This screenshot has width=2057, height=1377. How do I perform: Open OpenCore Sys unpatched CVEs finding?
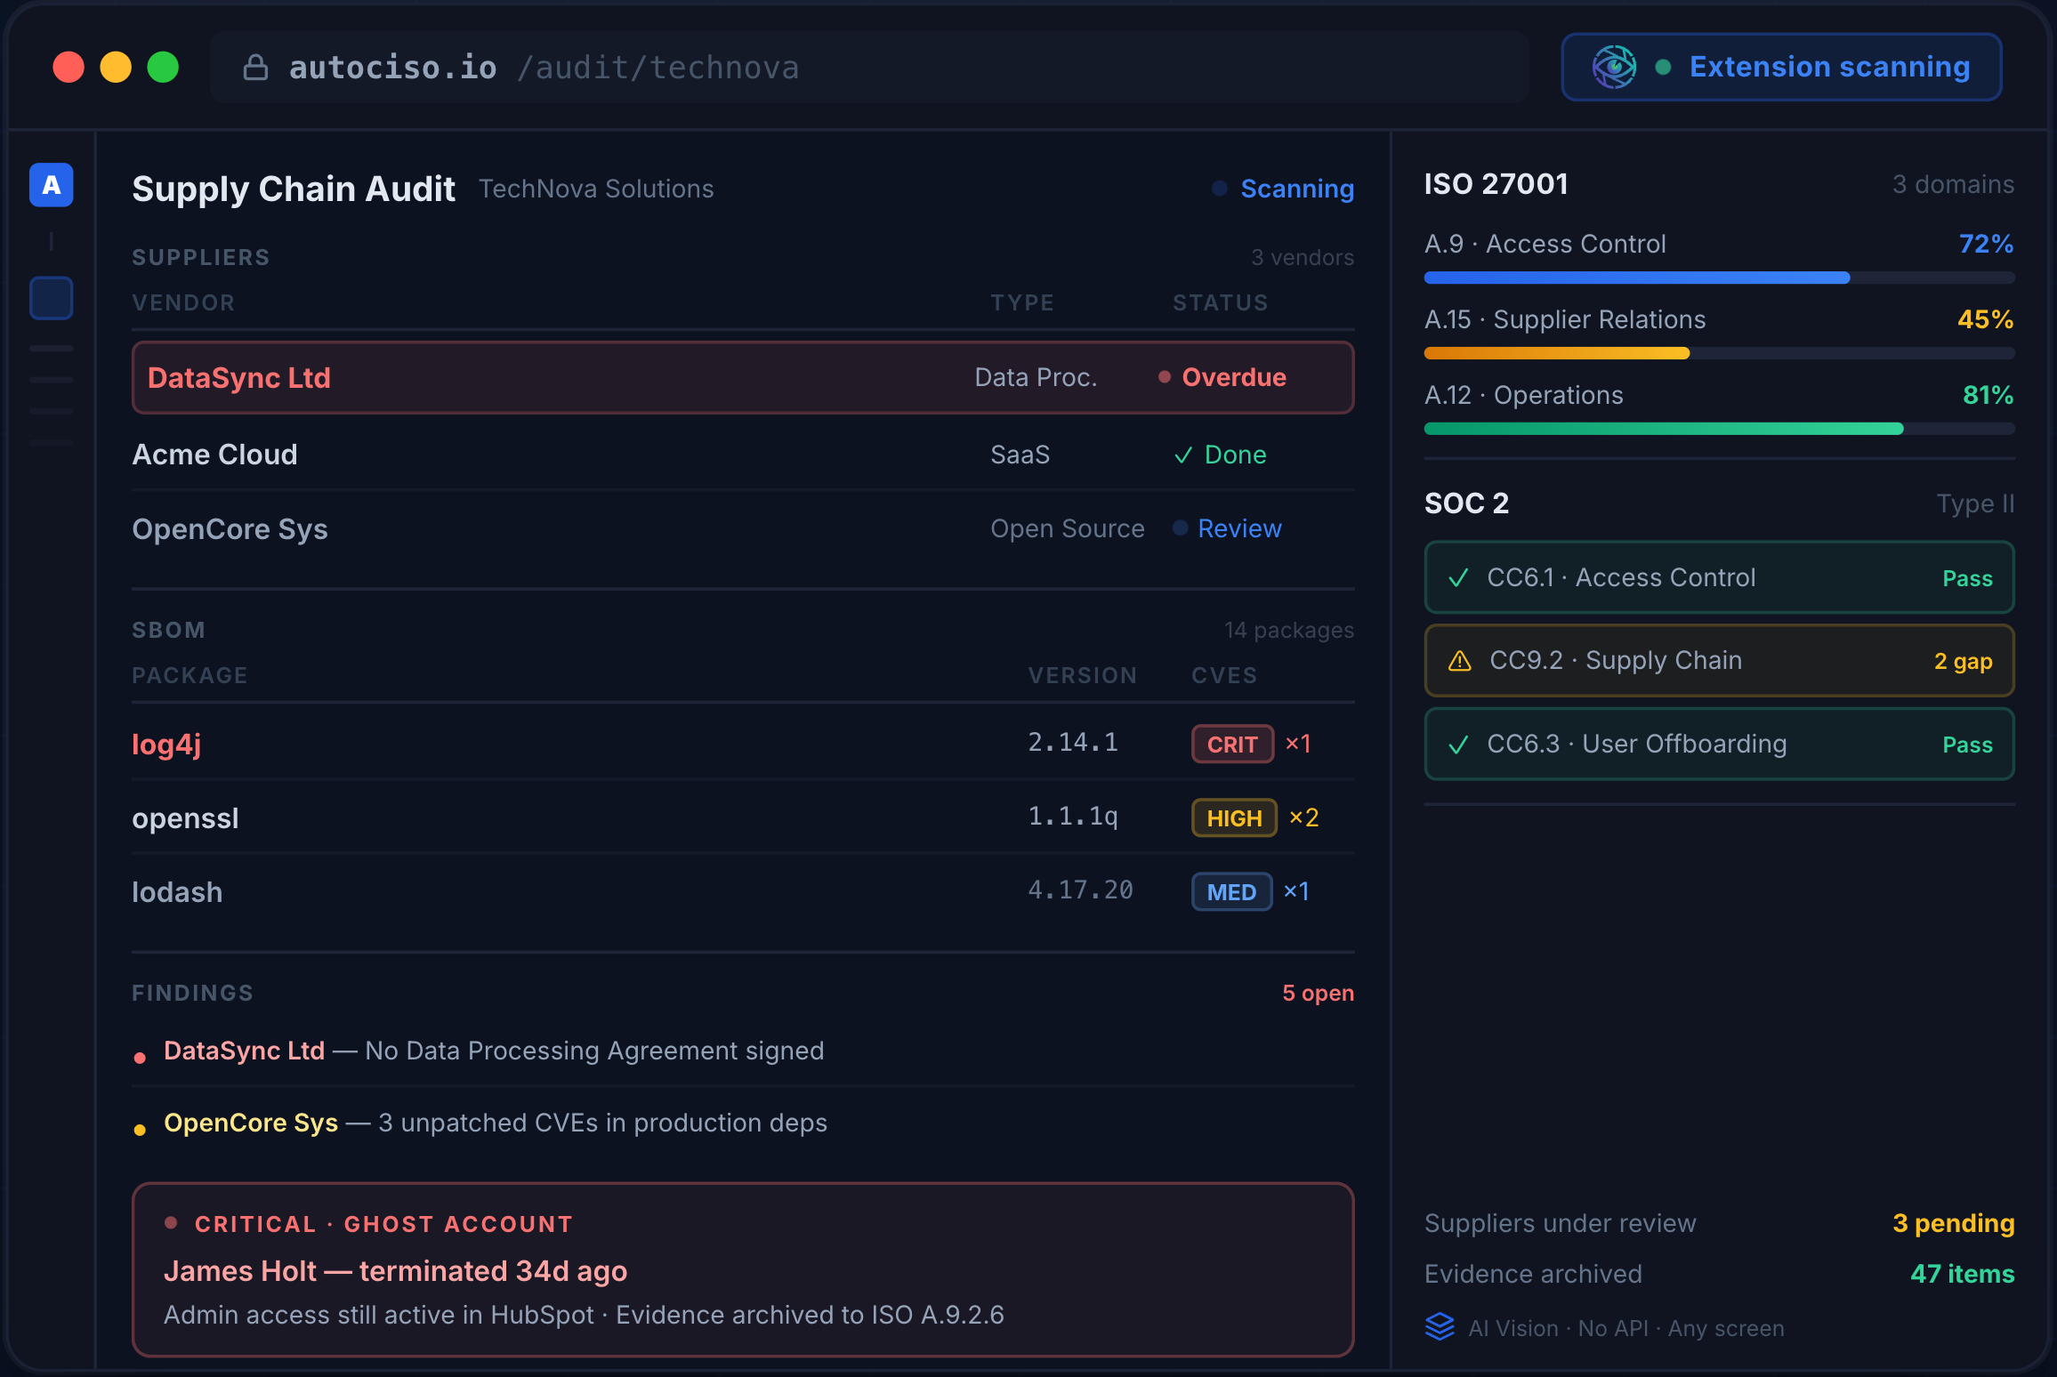click(743, 1123)
